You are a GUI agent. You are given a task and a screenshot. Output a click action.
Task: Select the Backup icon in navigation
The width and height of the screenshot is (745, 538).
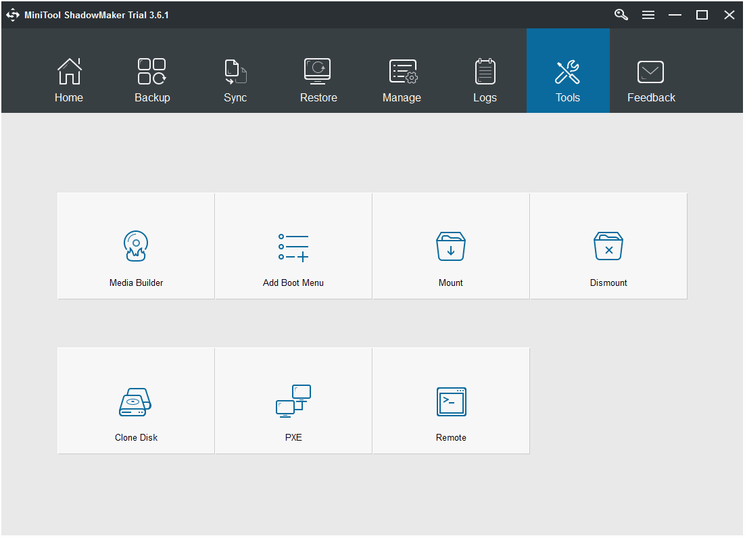click(x=152, y=70)
